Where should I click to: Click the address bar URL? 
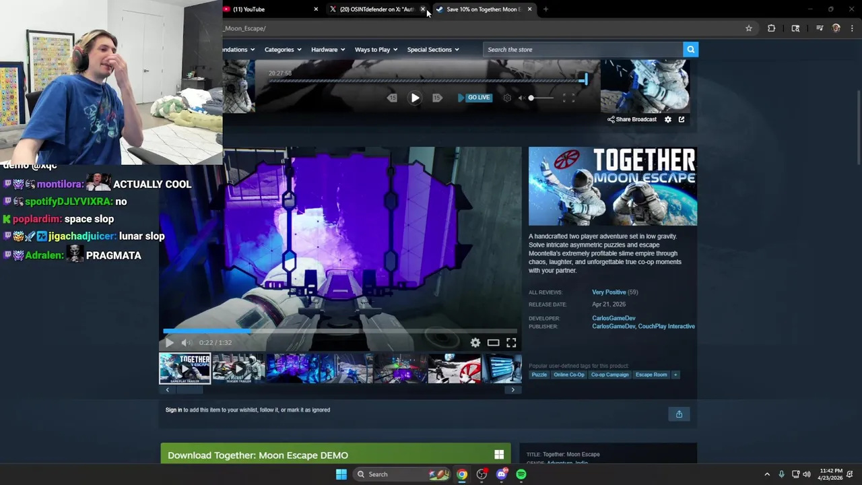(245, 28)
